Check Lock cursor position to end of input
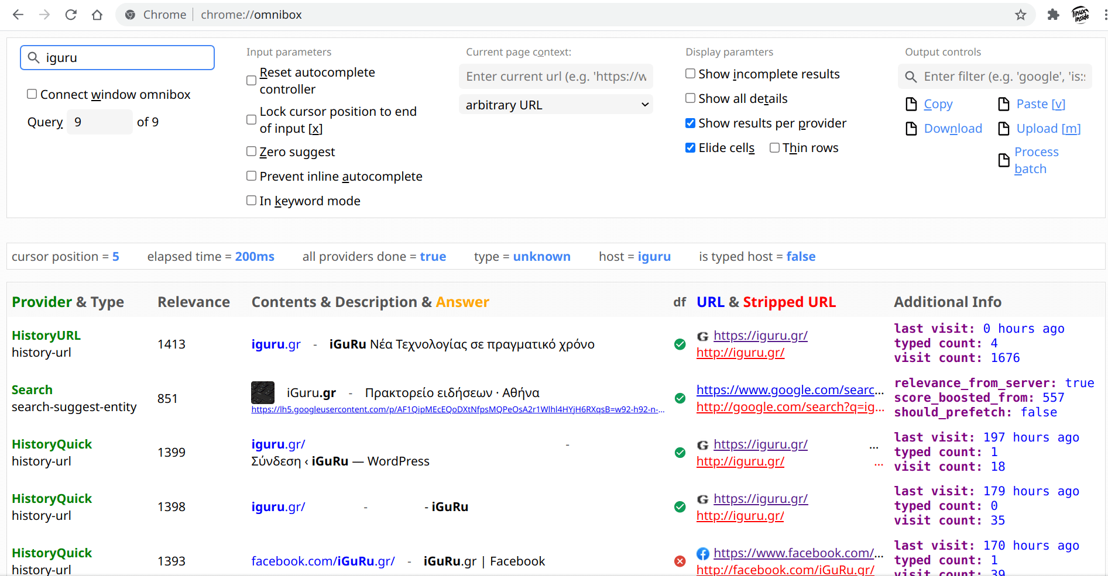 point(252,120)
